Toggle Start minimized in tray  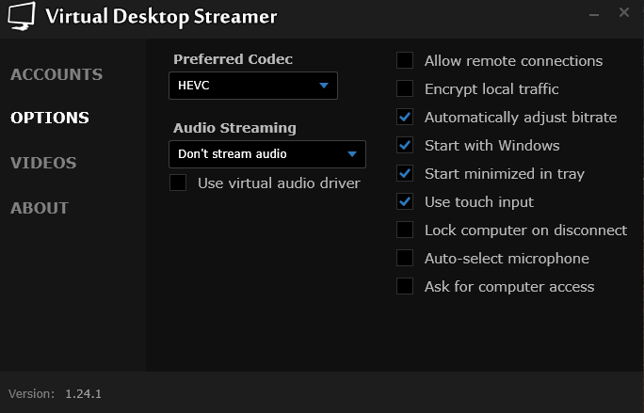[x=405, y=174]
